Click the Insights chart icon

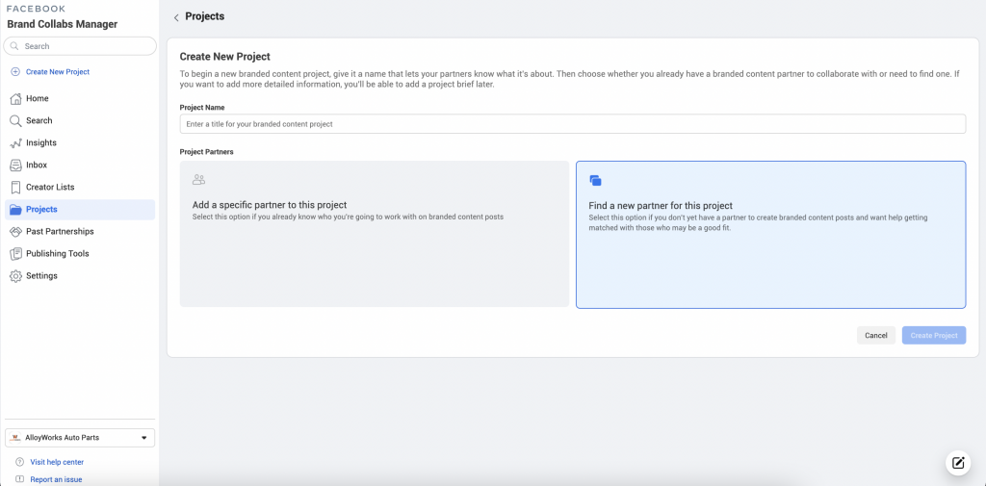[x=16, y=142]
